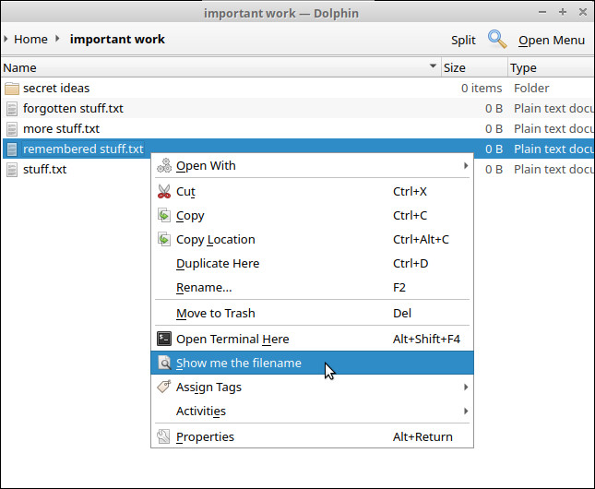Click the Copy menu icon
The width and height of the screenshot is (595, 489).
click(164, 215)
